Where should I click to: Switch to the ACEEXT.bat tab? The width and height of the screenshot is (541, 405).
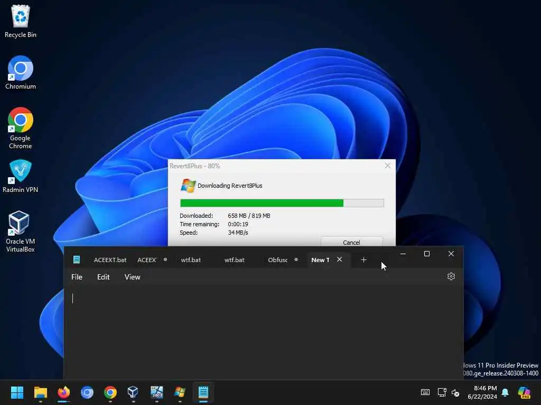click(110, 260)
